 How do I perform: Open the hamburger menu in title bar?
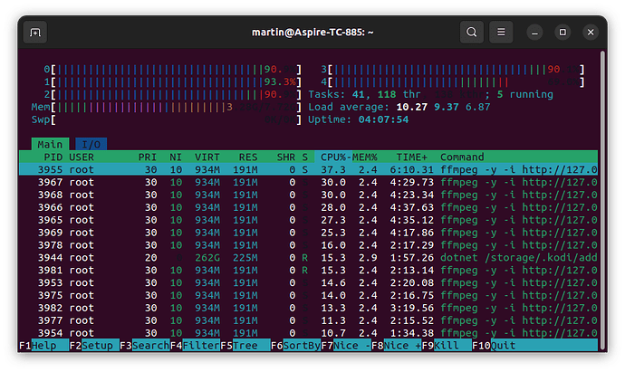(501, 33)
